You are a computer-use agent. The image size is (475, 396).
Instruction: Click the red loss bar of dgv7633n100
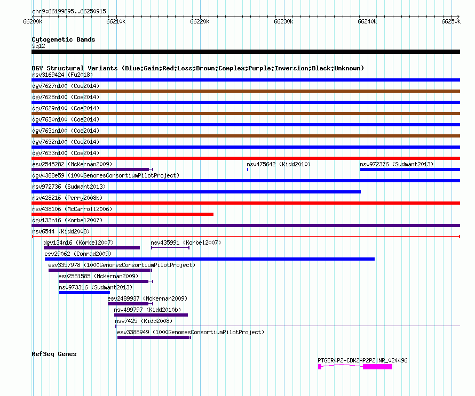coord(246,158)
